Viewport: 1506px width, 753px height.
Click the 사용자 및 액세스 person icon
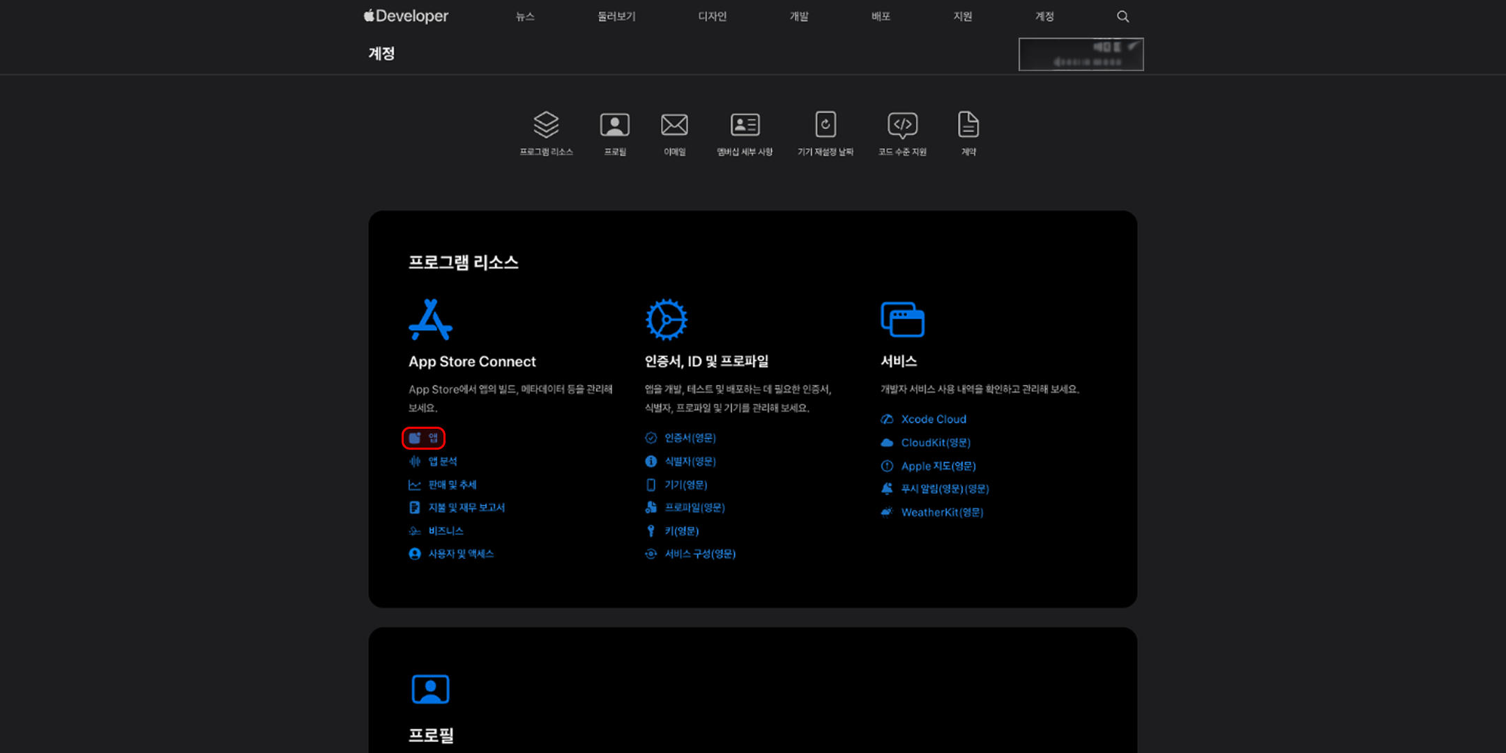pyautogui.click(x=415, y=554)
